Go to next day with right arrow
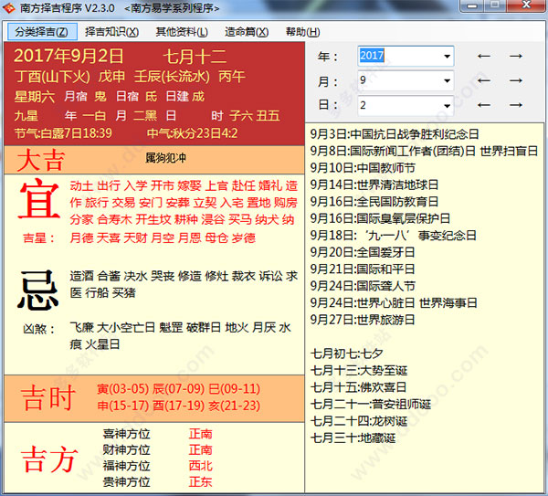The height and width of the screenshot is (496, 548). (516, 105)
